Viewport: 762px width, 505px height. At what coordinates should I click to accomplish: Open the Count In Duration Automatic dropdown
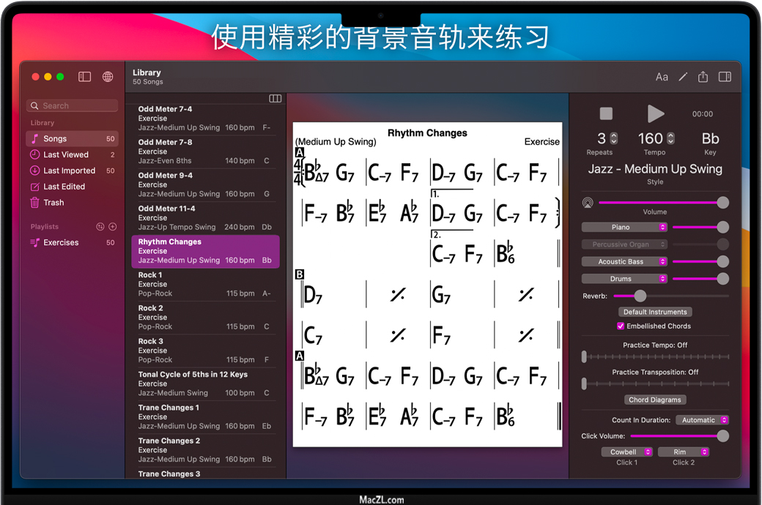click(702, 420)
